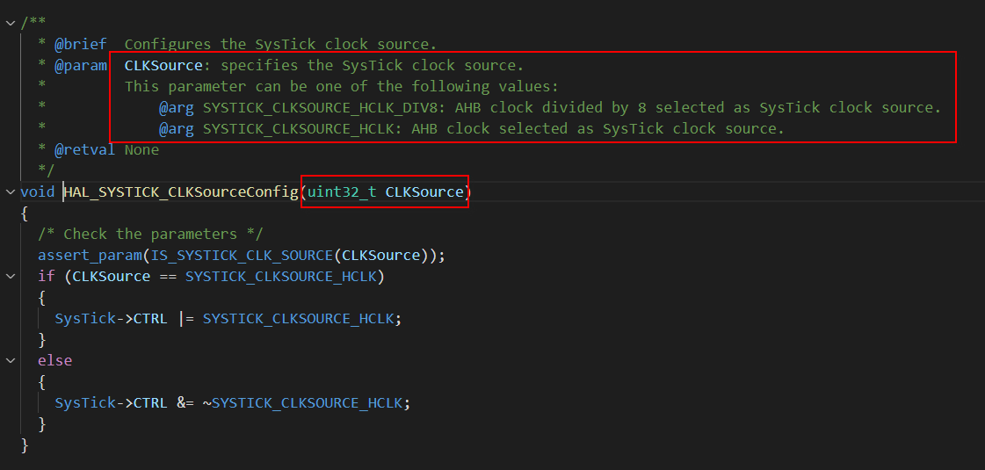Collapse the else block fold chevron
This screenshot has height=470, width=985.
10,360
